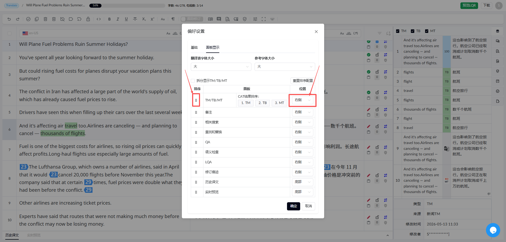Click the bold formatting icon
The image size is (506, 242).
point(109,19)
